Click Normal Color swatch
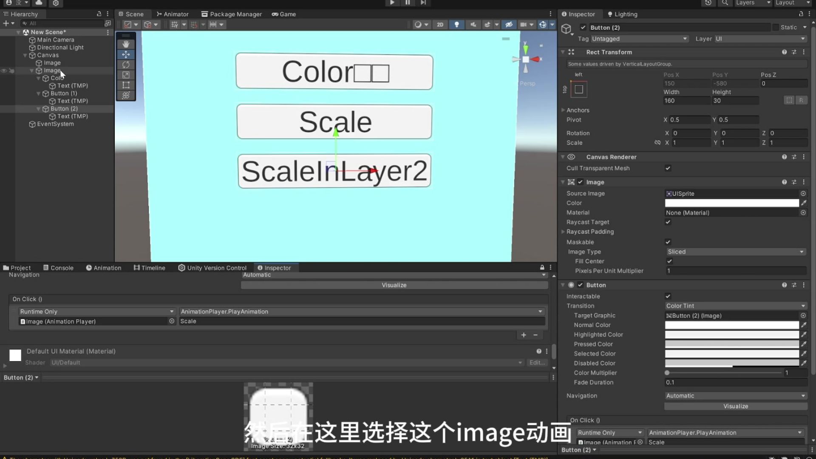816x459 pixels. pyautogui.click(x=732, y=325)
